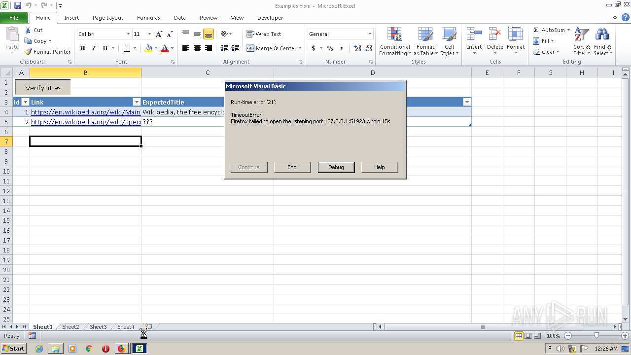Expand the Font Color dropdown arrow
Image resolution: width=631 pixels, height=355 pixels.
tap(172, 48)
